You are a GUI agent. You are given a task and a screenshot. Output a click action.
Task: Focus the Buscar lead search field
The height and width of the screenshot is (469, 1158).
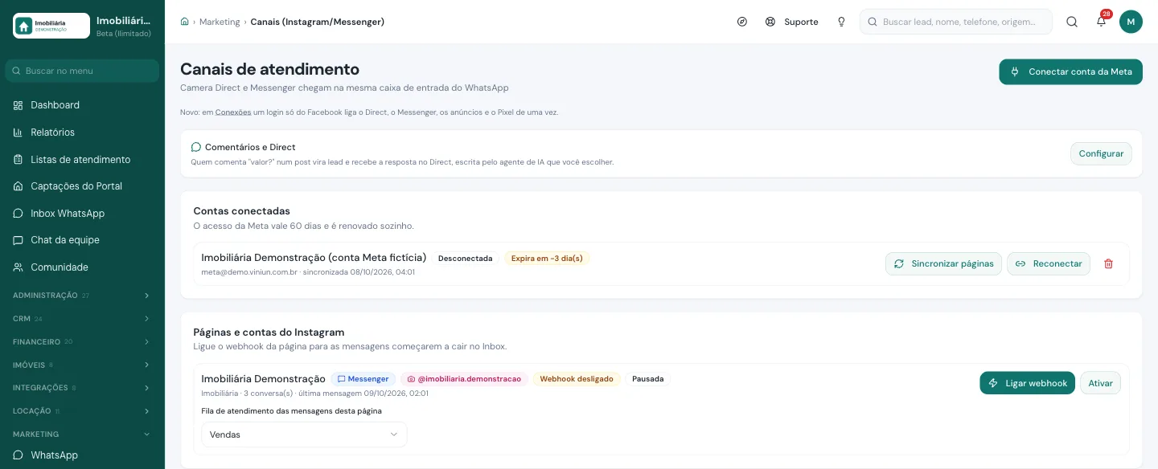point(956,22)
